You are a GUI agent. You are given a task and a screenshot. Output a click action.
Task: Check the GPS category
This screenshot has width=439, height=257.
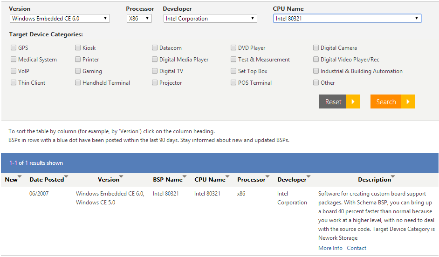pyautogui.click(x=14, y=47)
